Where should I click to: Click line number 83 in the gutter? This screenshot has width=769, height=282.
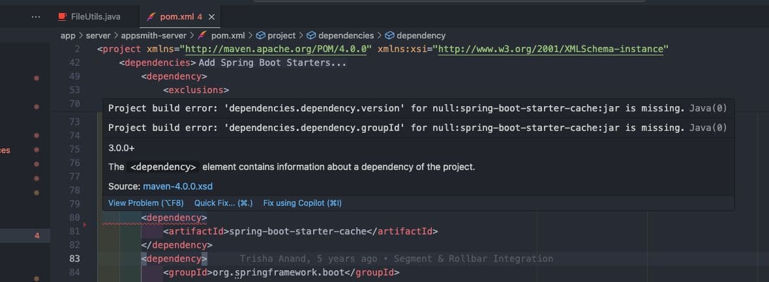click(x=74, y=259)
